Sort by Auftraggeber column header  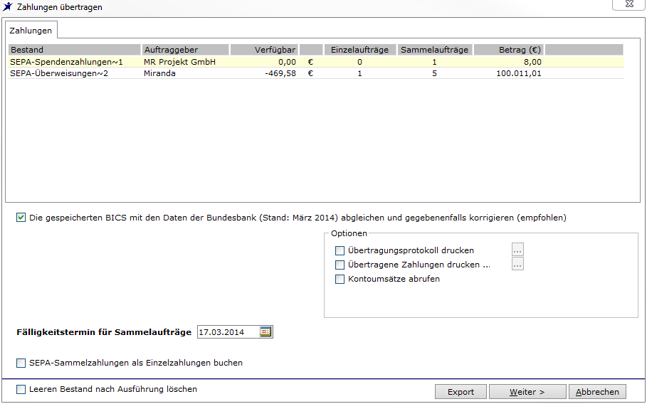pos(185,50)
